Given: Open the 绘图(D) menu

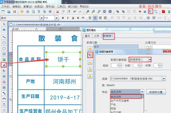Looking at the screenshot, I should point(39,6).
